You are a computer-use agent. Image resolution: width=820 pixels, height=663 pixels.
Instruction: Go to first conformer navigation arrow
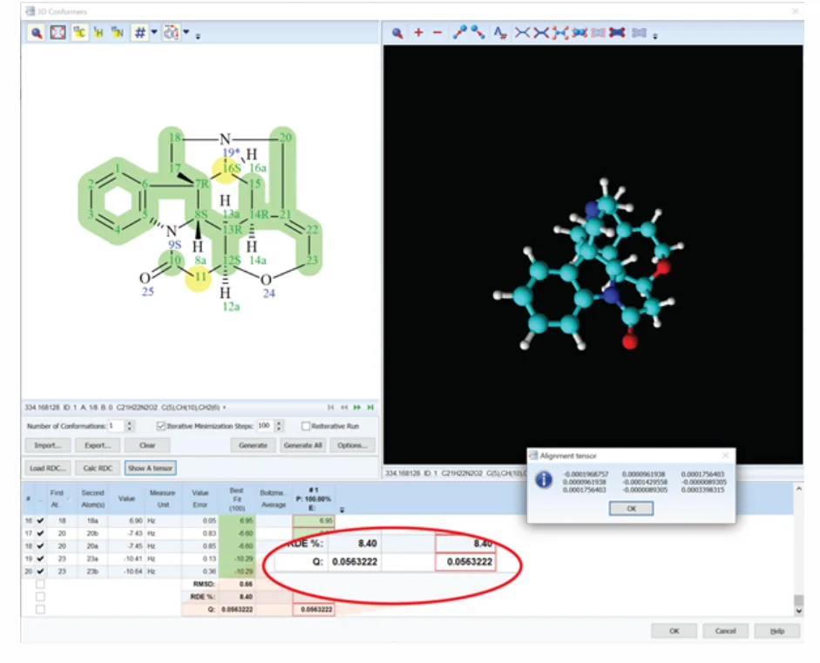(330, 408)
